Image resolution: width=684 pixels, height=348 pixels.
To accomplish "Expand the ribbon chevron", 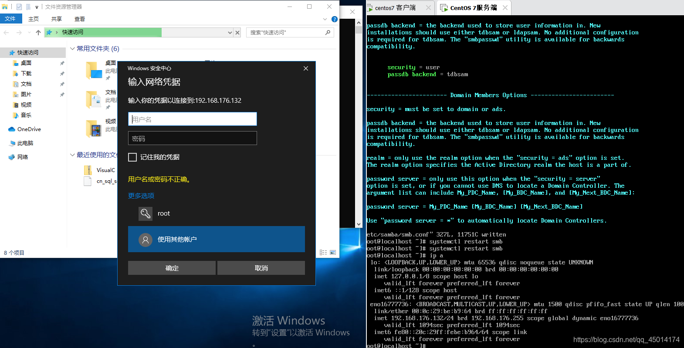I will pyautogui.click(x=325, y=19).
